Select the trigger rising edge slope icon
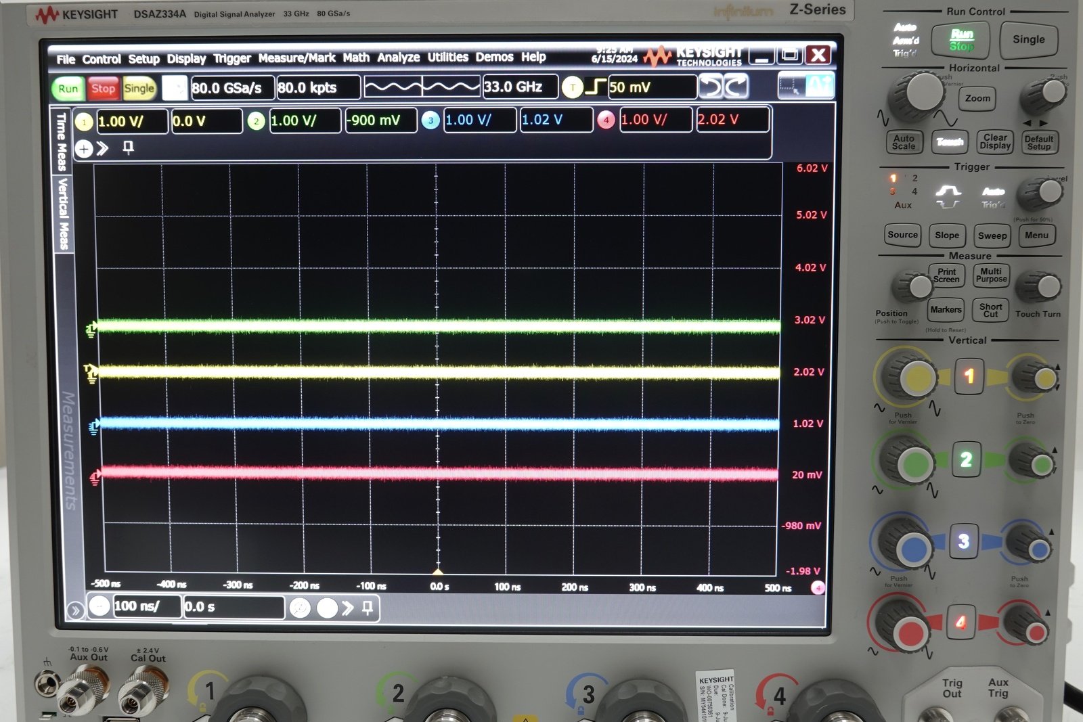 coord(596,87)
